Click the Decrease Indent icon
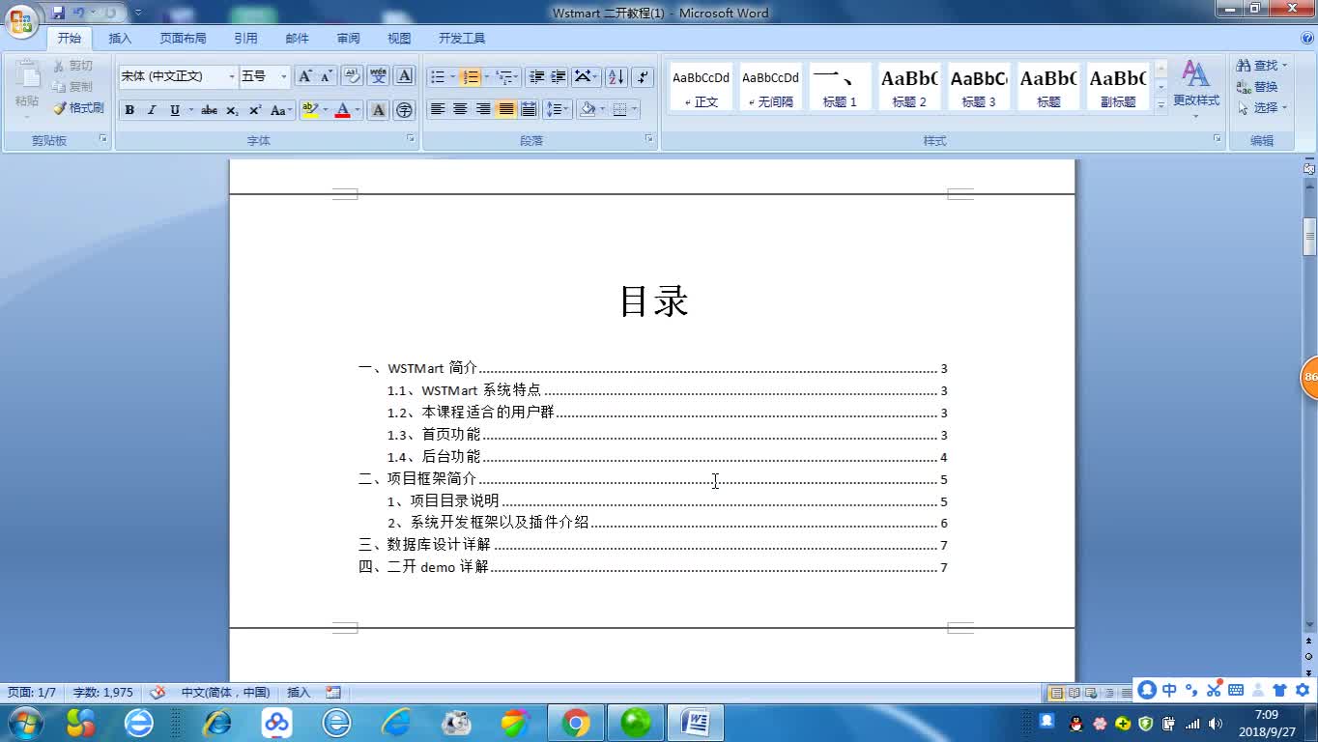1318x742 pixels. [x=536, y=76]
